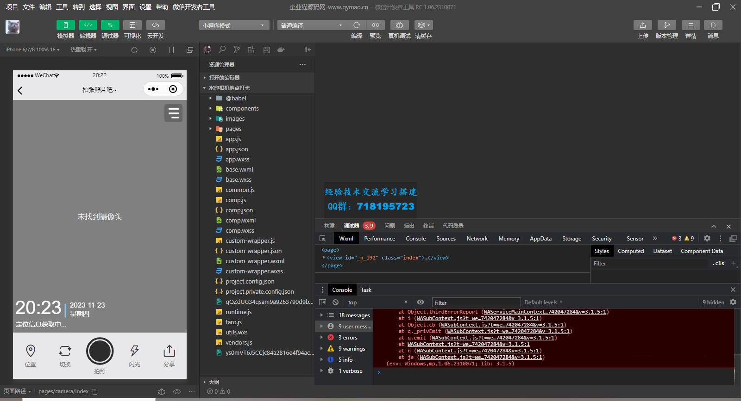Open version management
This screenshot has height=401, width=741.
(666, 25)
